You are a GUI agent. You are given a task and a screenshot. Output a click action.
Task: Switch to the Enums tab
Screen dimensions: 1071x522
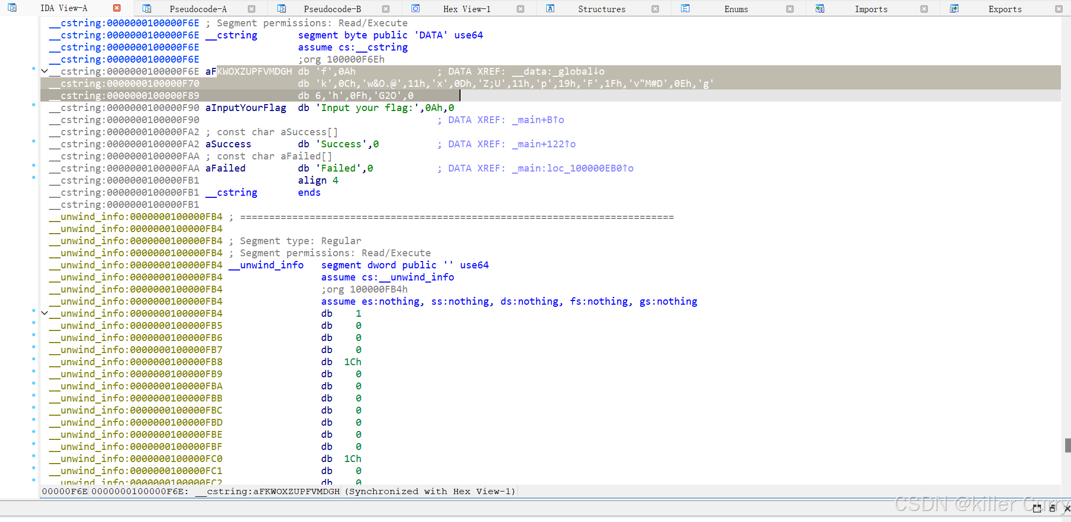[x=735, y=8]
